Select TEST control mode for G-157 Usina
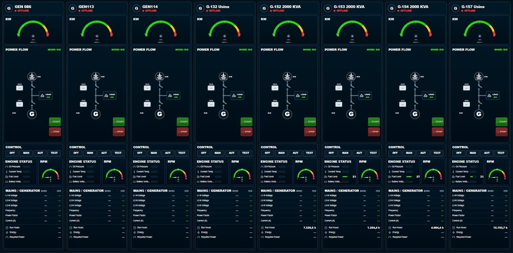 tap(501, 153)
